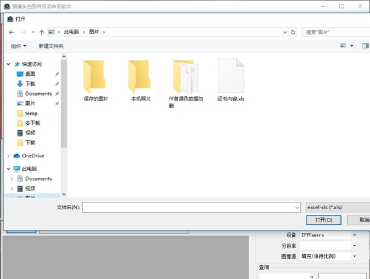Select Documents under 此电脑
Screen dimensions: 370x279
38,178
